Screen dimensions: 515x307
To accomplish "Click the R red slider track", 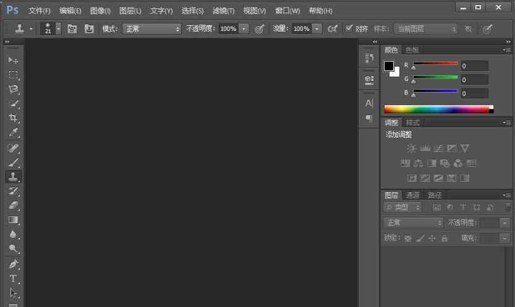I will 435,63.
